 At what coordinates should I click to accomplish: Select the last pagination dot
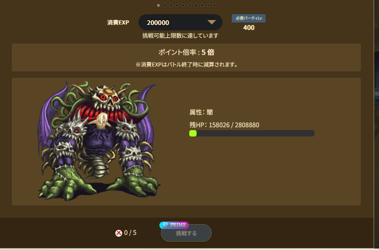pos(215,5)
